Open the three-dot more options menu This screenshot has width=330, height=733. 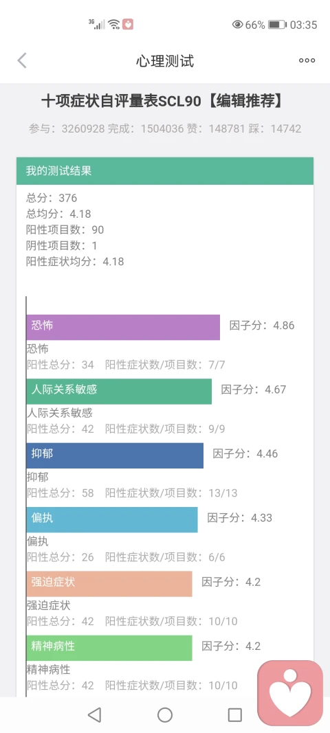(307, 60)
